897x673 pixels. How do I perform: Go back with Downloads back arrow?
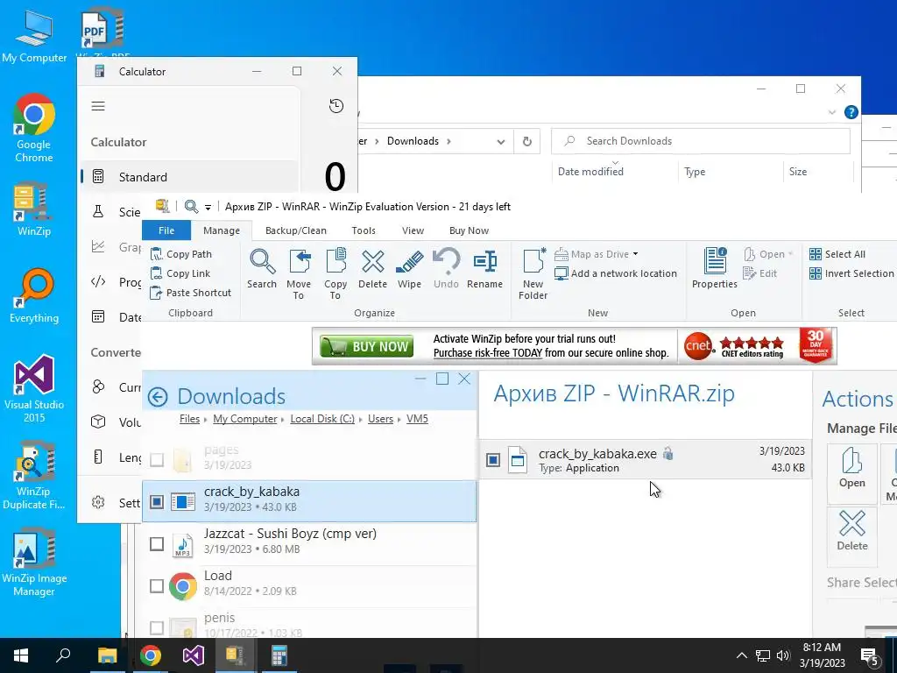(158, 397)
